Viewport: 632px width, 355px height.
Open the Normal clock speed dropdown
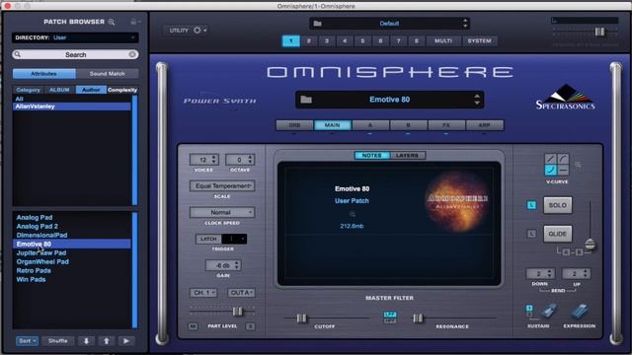(222, 212)
